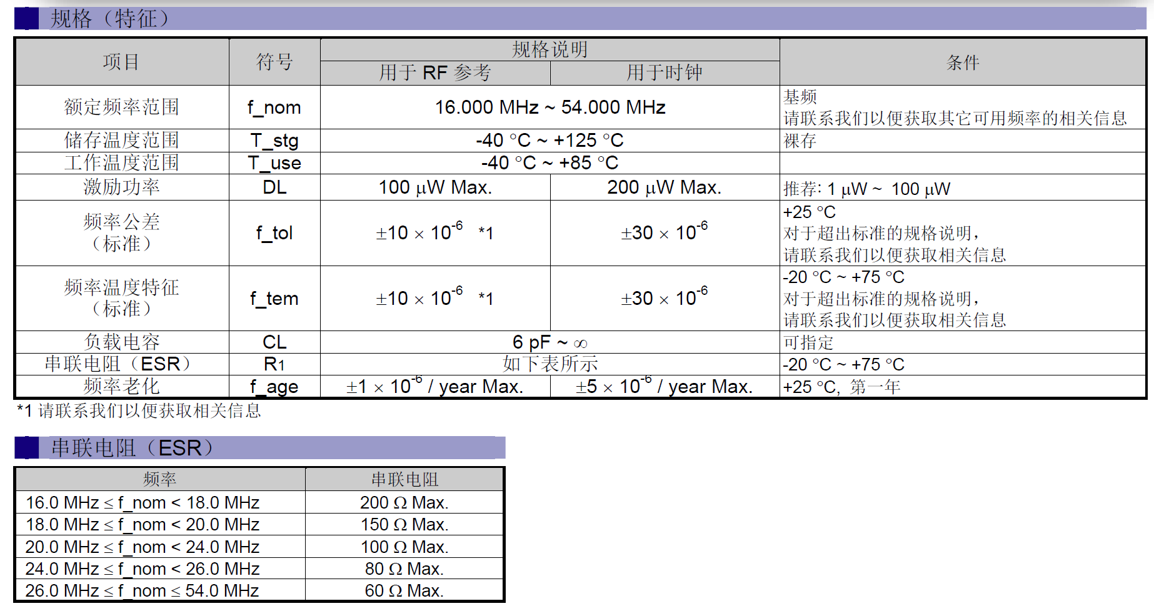Image resolution: width=1154 pixels, height=611 pixels.
Task: Select the footnote "*1 请联系我们以便获取相关信息"
Action: 139,410
